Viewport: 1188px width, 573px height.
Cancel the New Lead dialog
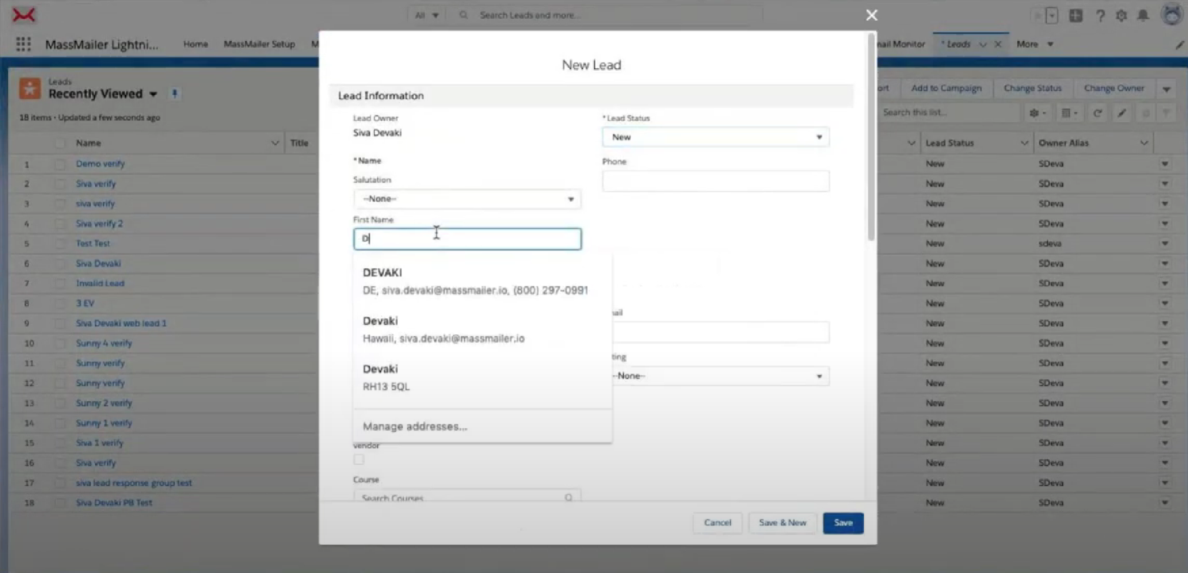point(717,523)
